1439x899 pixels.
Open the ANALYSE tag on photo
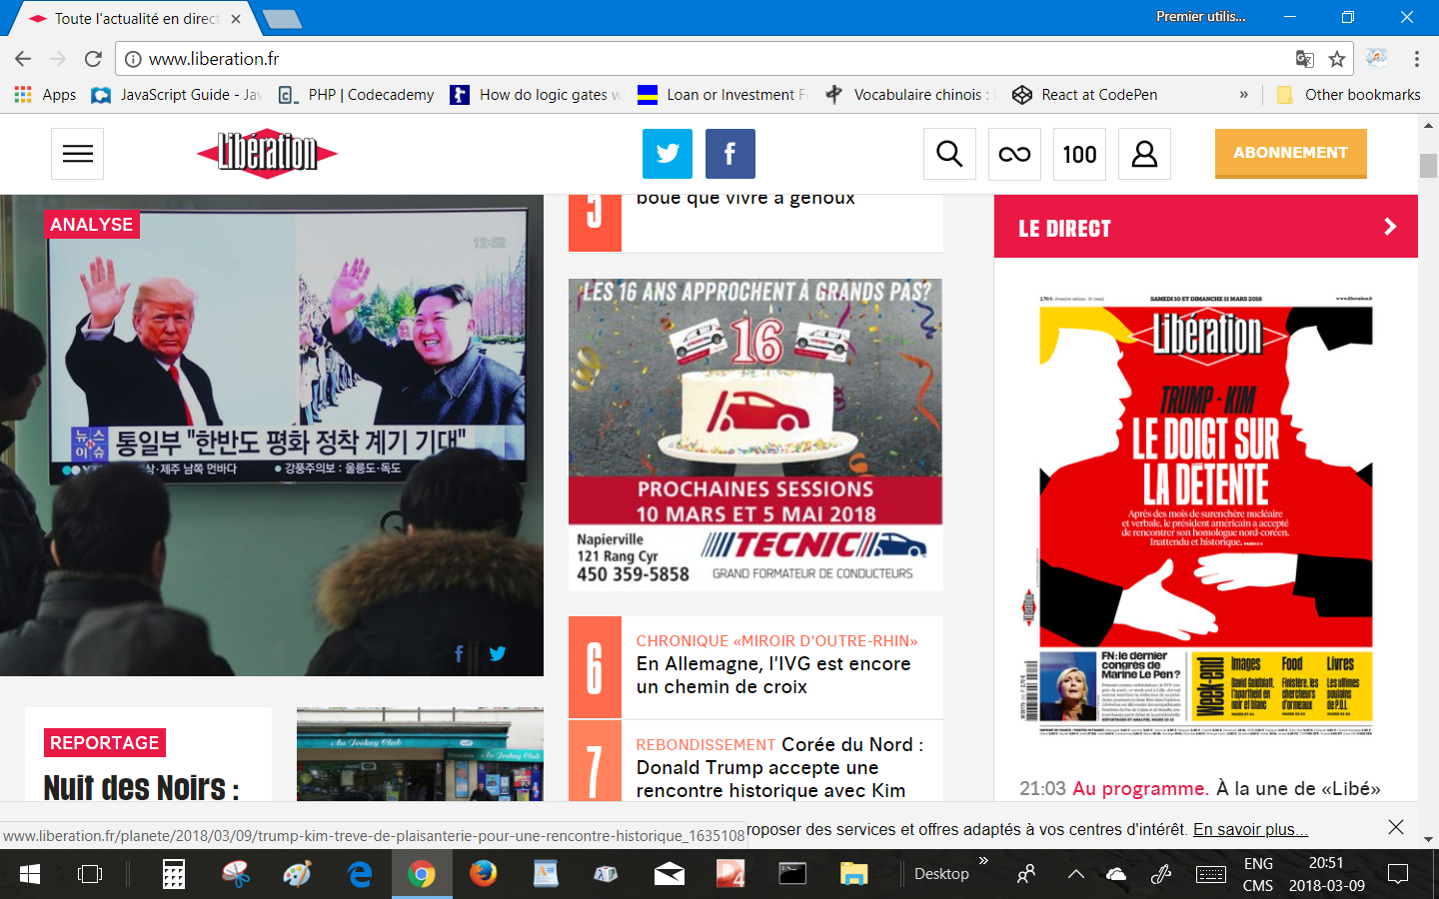[x=92, y=225]
